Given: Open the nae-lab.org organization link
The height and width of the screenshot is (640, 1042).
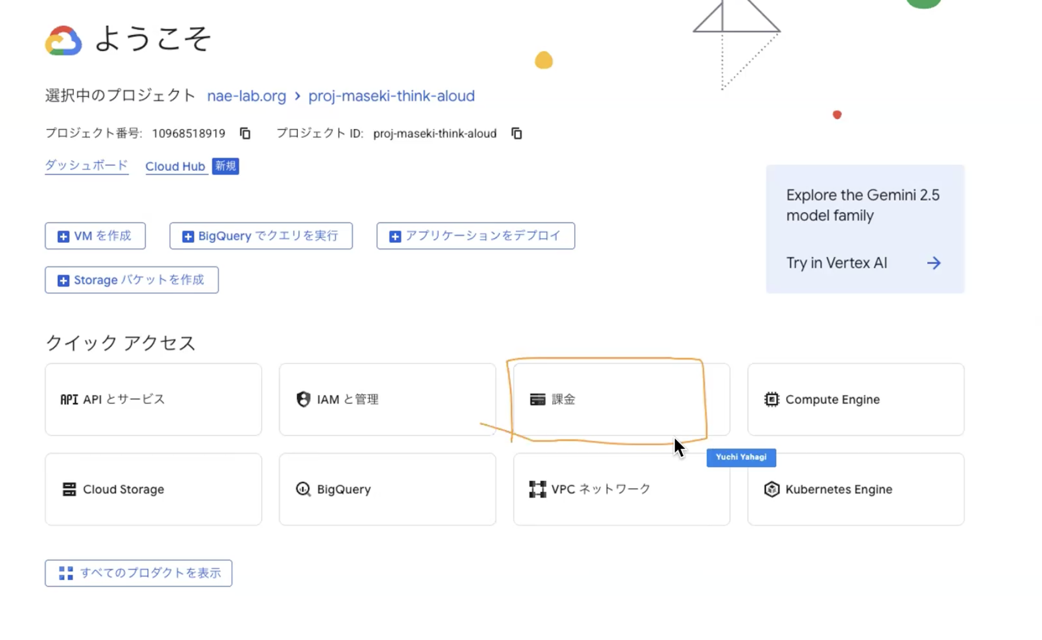Looking at the screenshot, I should coord(246,96).
